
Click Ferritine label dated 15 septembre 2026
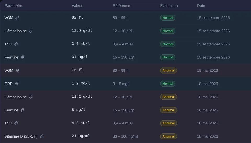click(11, 57)
